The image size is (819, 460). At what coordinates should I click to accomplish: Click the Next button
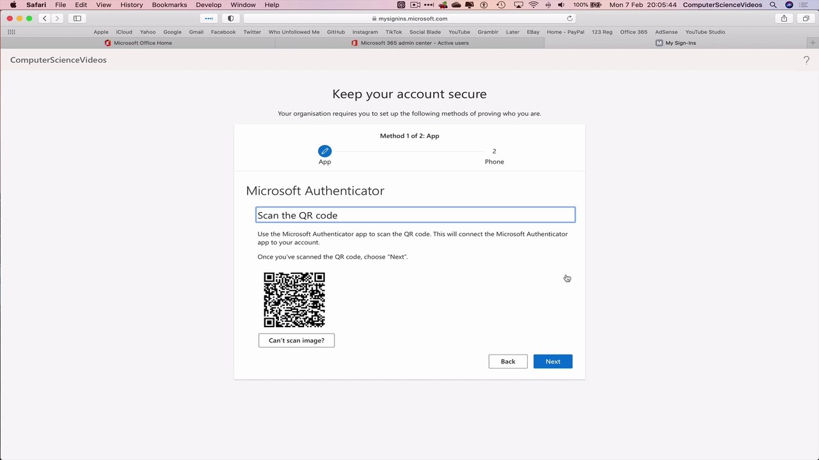click(x=553, y=362)
